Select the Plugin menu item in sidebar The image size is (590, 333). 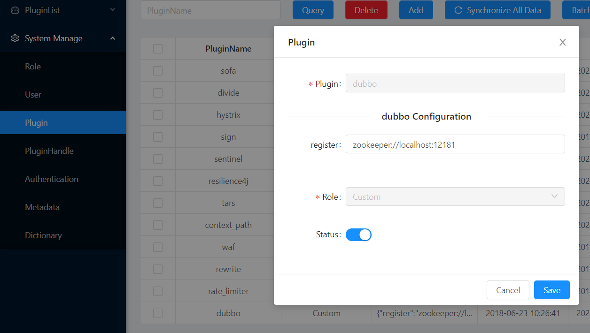(x=63, y=122)
